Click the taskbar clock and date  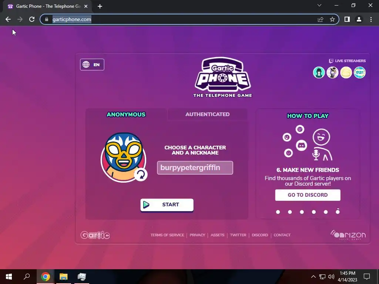(x=347, y=277)
